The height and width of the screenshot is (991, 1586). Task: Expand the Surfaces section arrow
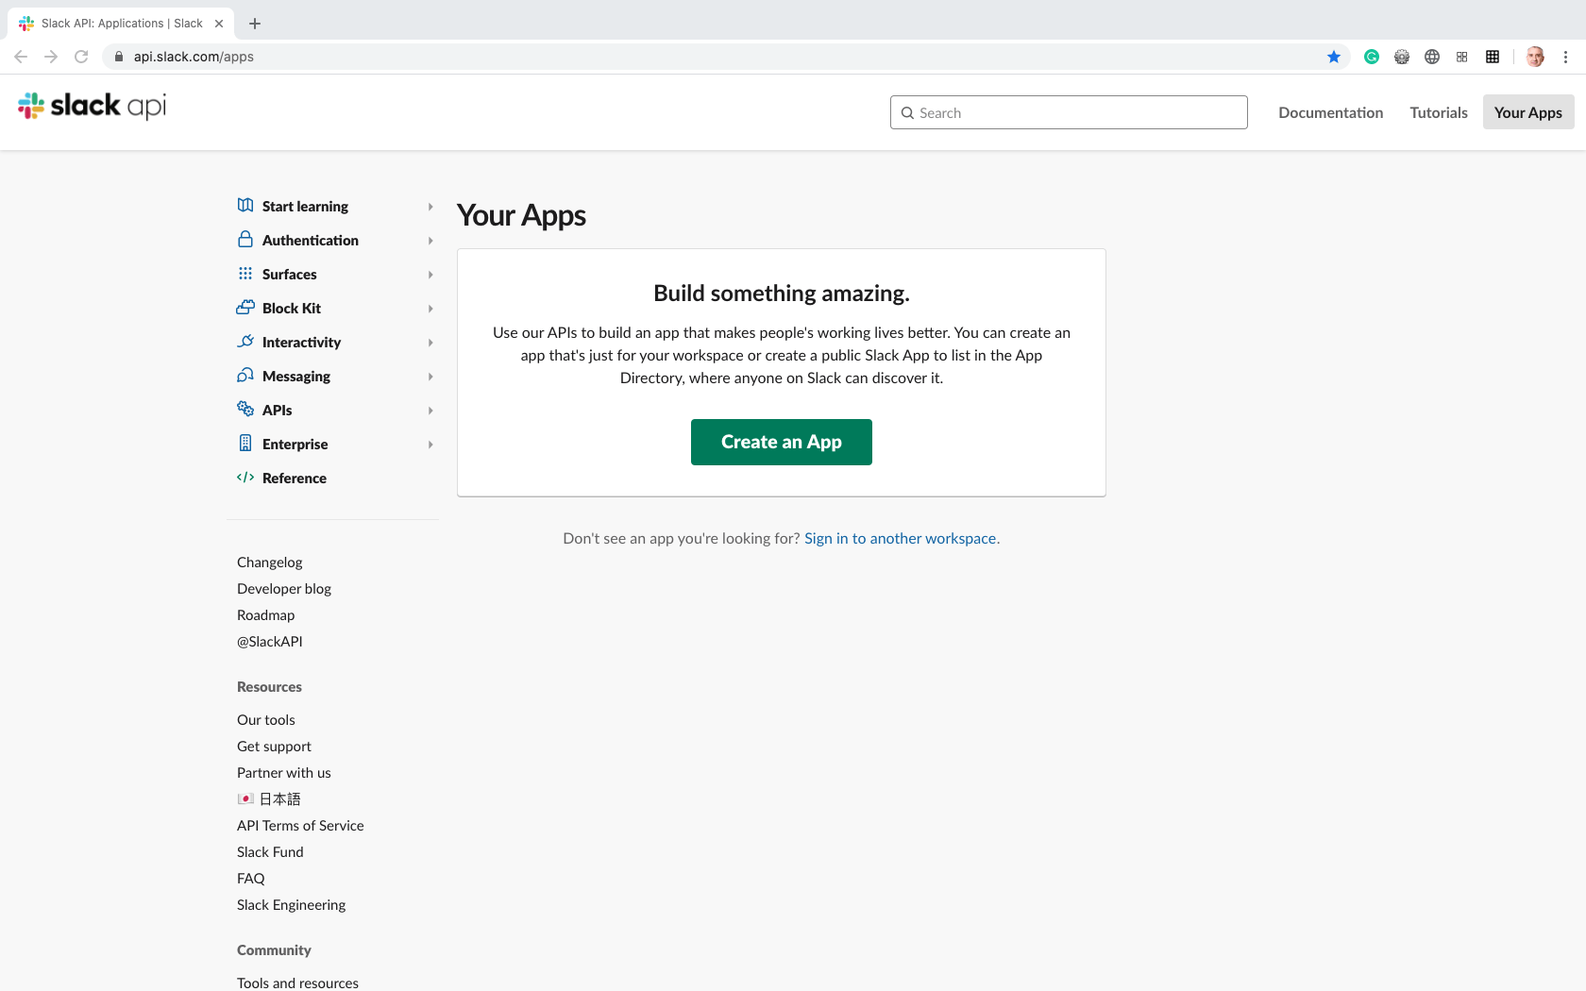(x=430, y=275)
